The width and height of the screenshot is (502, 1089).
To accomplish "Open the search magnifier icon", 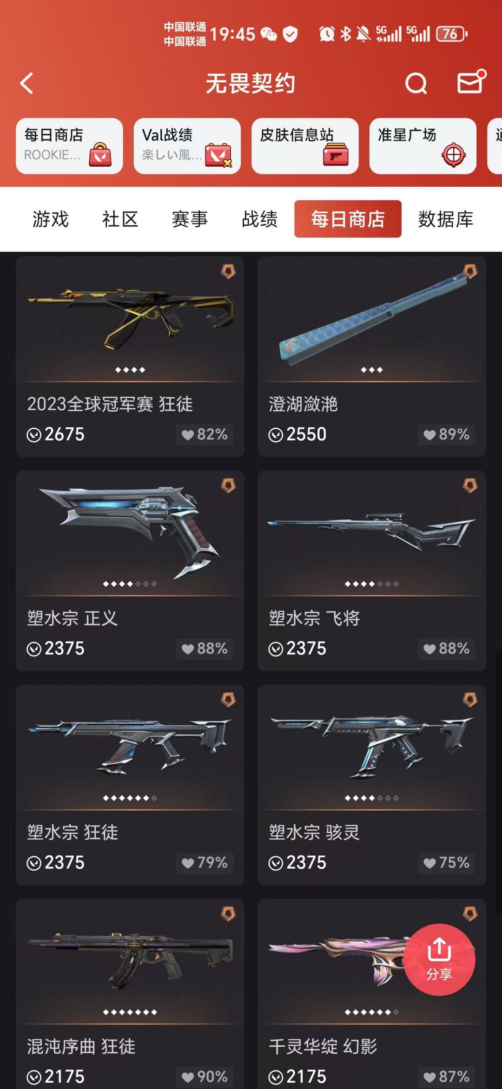I will [x=416, y=84].
